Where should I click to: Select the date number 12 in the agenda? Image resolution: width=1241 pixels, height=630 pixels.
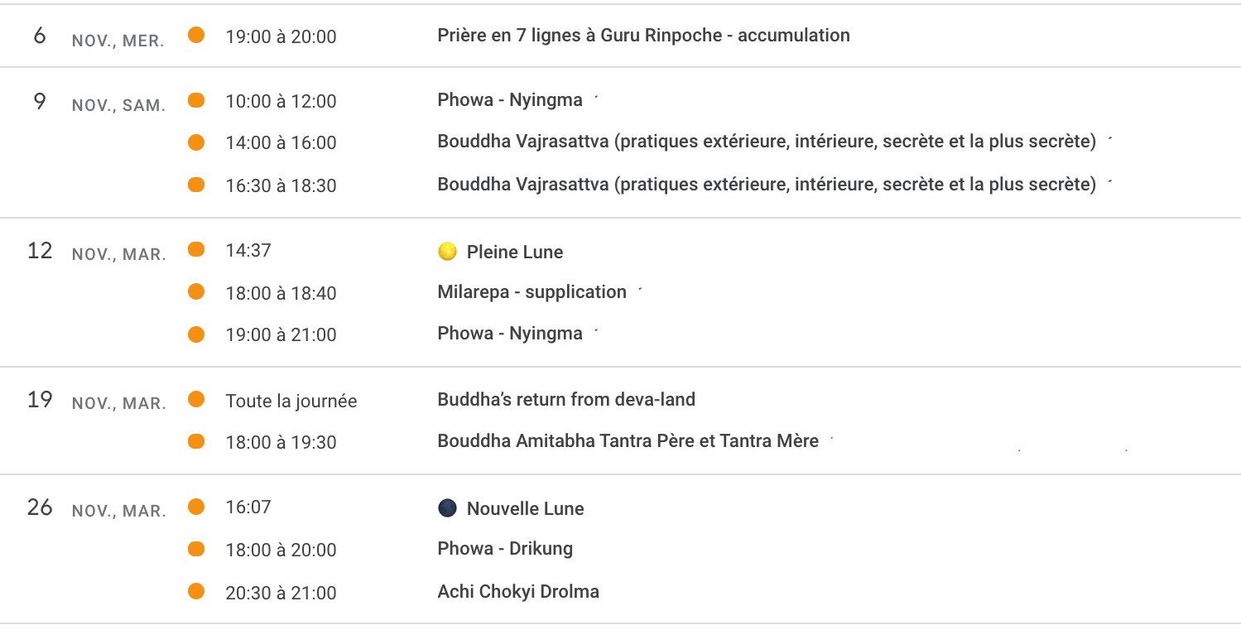pyautogui.click(x=40, y=251)
